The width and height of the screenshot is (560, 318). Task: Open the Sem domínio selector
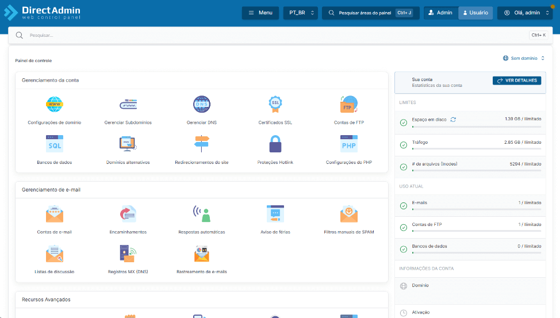click(x=523, y=58)
